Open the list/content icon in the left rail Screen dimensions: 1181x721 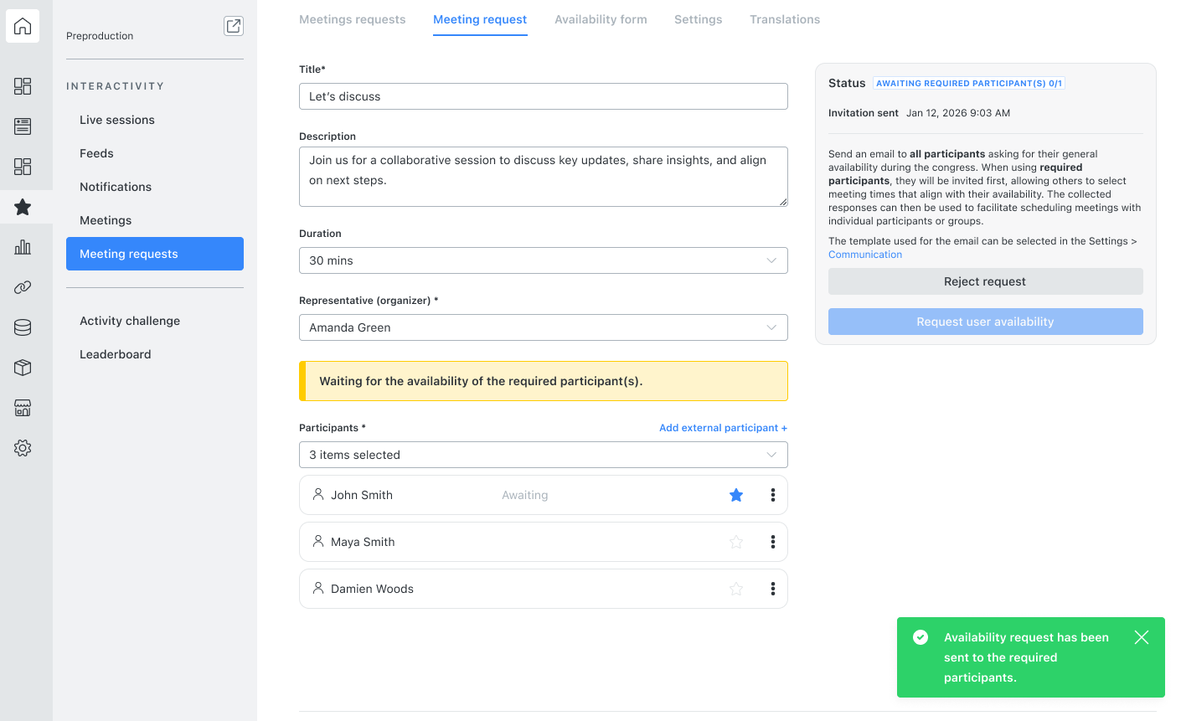pyautogui.click(x=23, y=126)
